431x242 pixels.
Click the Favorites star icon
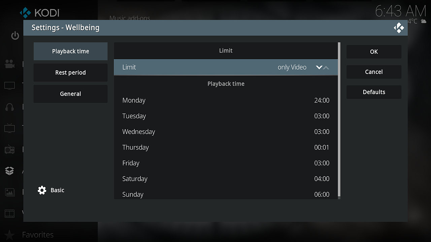pyautogui.click(x=9, y=235)
